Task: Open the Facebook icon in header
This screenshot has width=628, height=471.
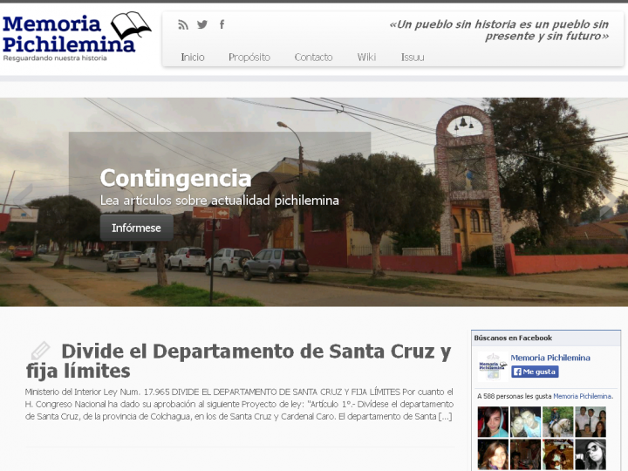Action: pos(222,24)
